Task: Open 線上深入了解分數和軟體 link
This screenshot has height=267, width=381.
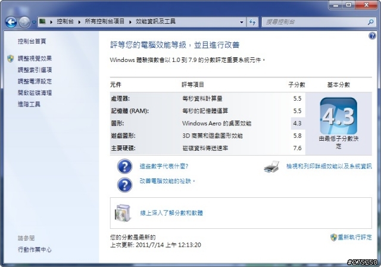Action: click(x=171, y=213)
